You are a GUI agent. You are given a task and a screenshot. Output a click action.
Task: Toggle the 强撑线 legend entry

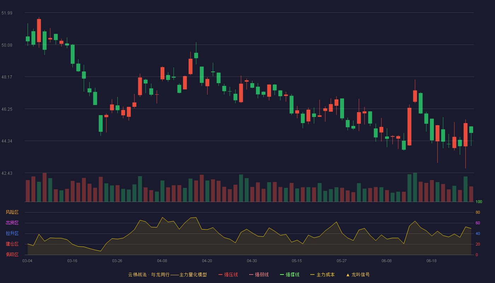pyautogui.click(x=290, y=275)
